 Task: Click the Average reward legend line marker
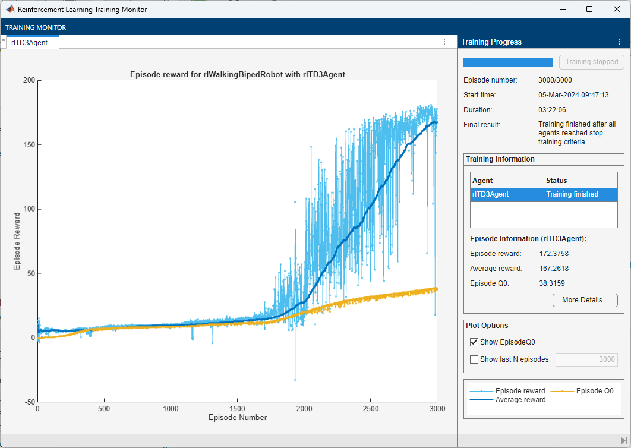(481, 400)
